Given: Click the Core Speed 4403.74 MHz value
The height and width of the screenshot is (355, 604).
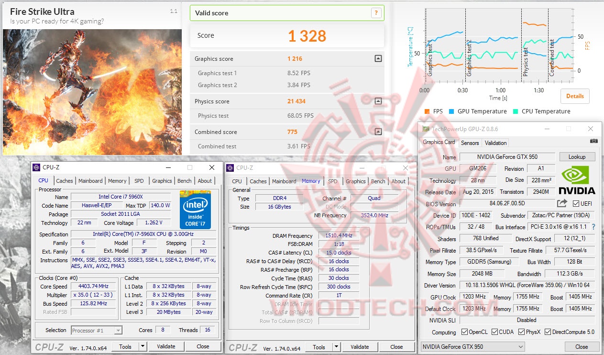Looking at the screenshot, I should click(x=94, y=287).
